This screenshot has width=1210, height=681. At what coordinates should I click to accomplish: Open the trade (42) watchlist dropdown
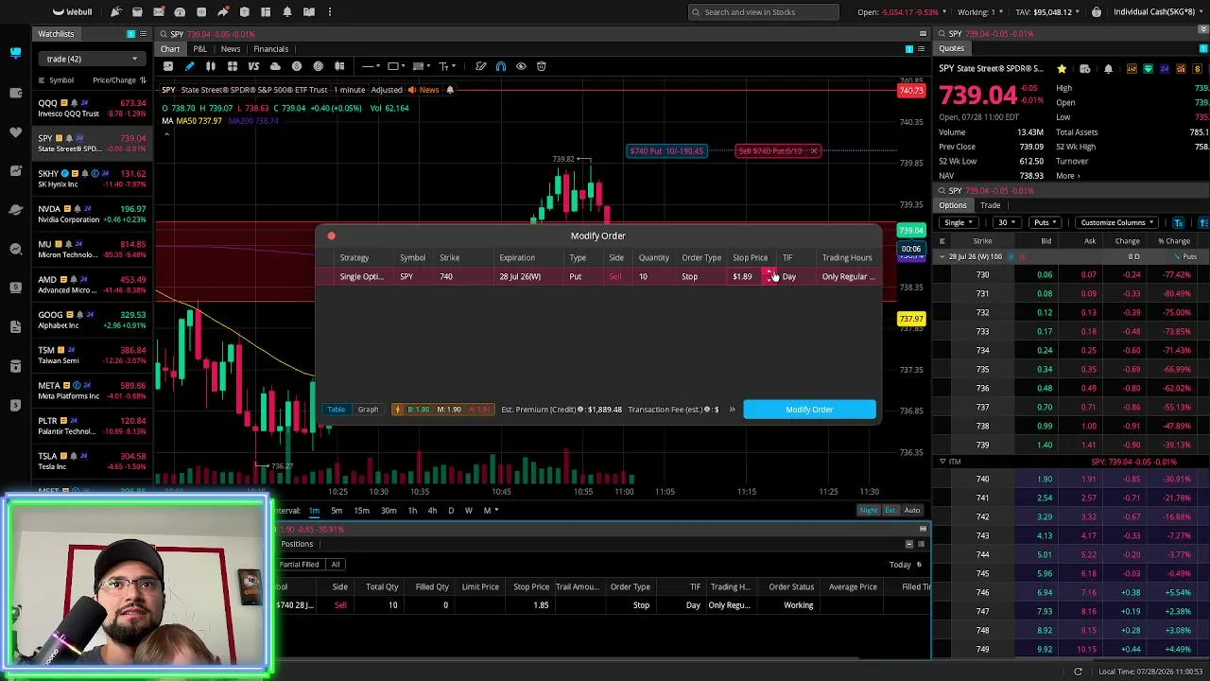92,59
